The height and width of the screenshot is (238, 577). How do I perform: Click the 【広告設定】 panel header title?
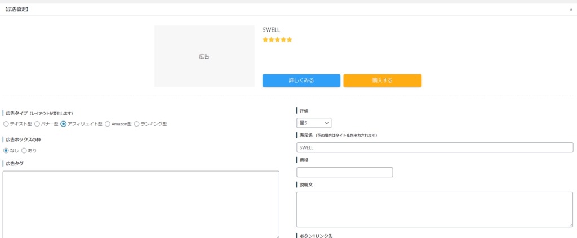click(x=16, y=9)
